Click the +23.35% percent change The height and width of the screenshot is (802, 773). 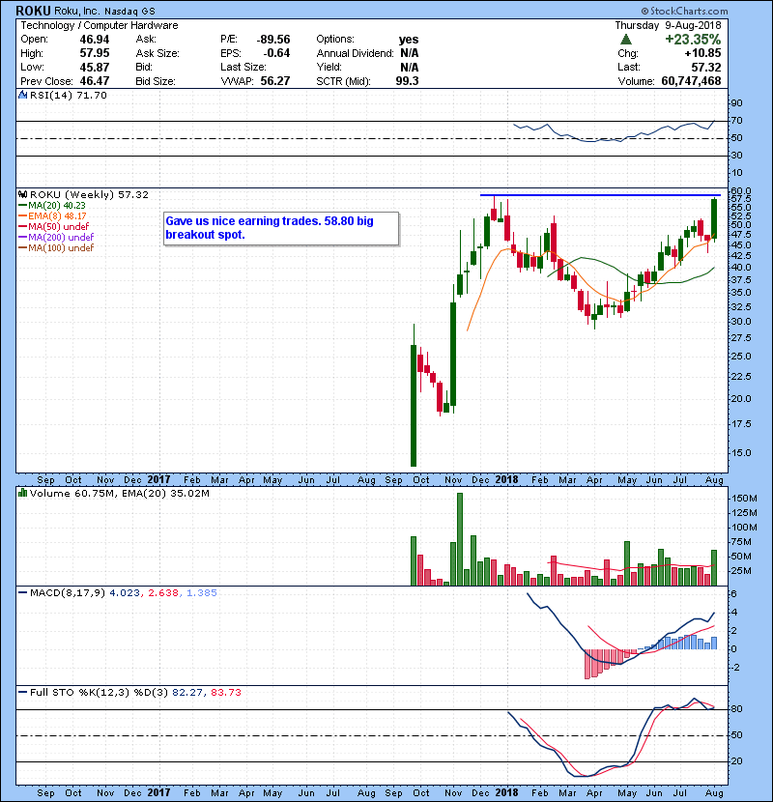[x=693, y=40]
